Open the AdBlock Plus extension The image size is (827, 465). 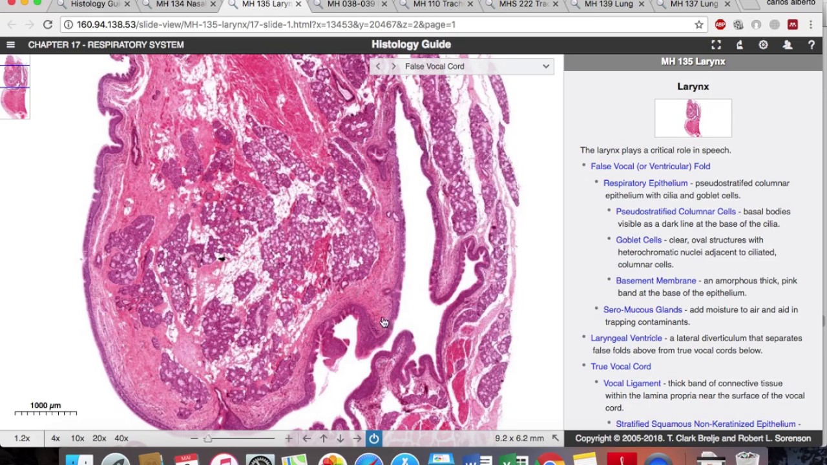720,25
